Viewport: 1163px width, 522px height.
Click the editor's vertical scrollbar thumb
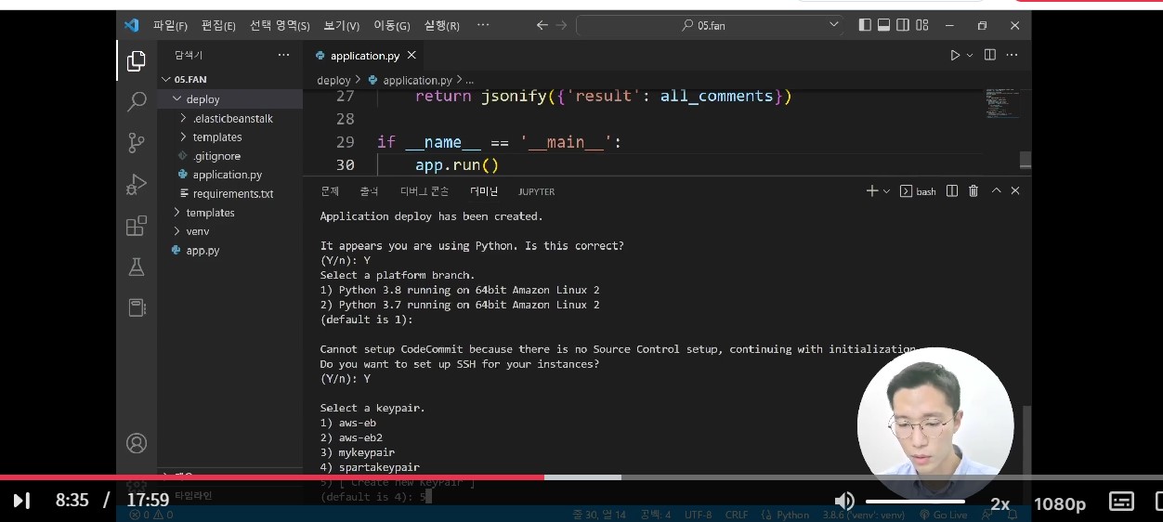pyautogui.click(x=1025, y=160)
